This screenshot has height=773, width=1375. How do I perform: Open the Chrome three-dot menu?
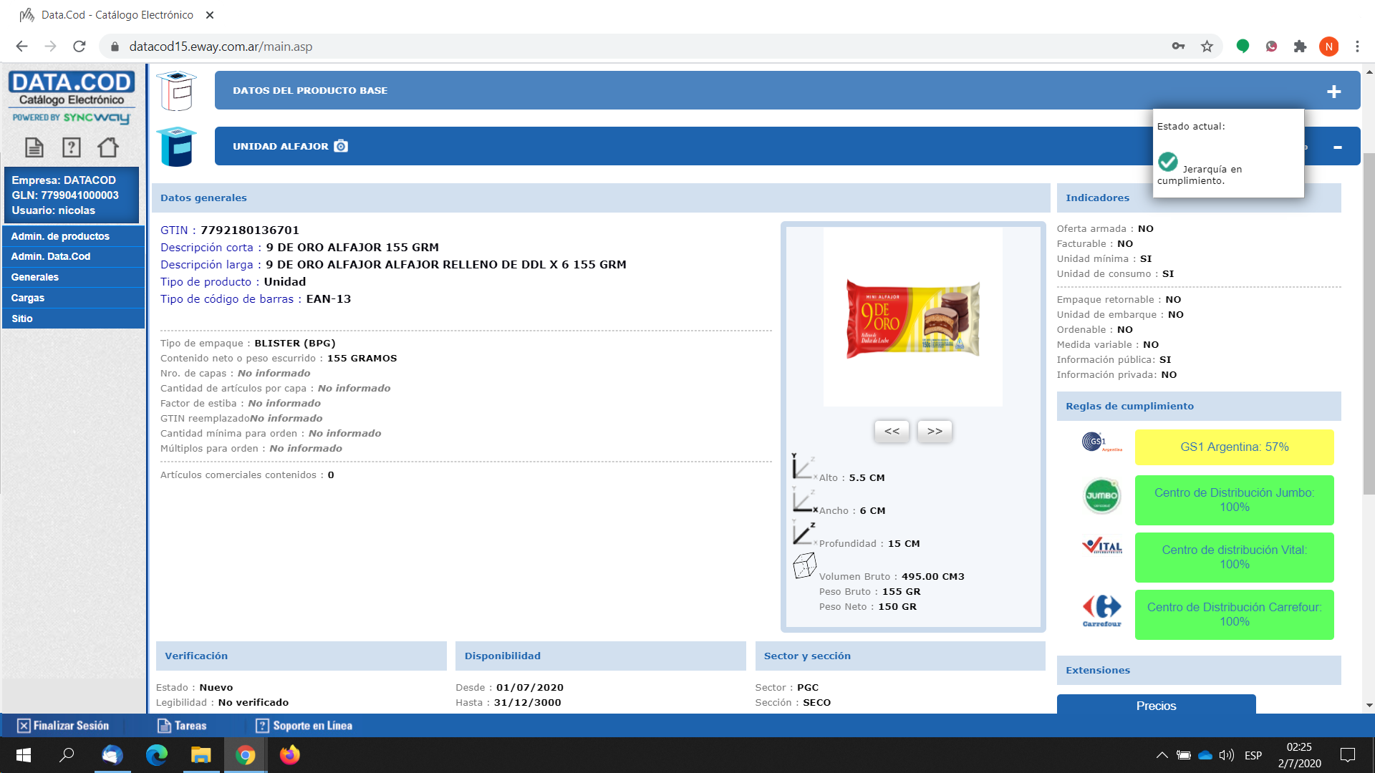1357,47
